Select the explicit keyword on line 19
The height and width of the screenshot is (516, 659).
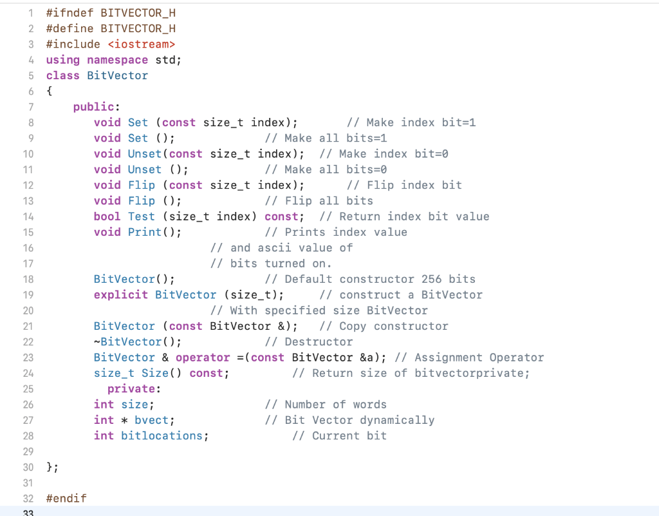tap(121, 294)
